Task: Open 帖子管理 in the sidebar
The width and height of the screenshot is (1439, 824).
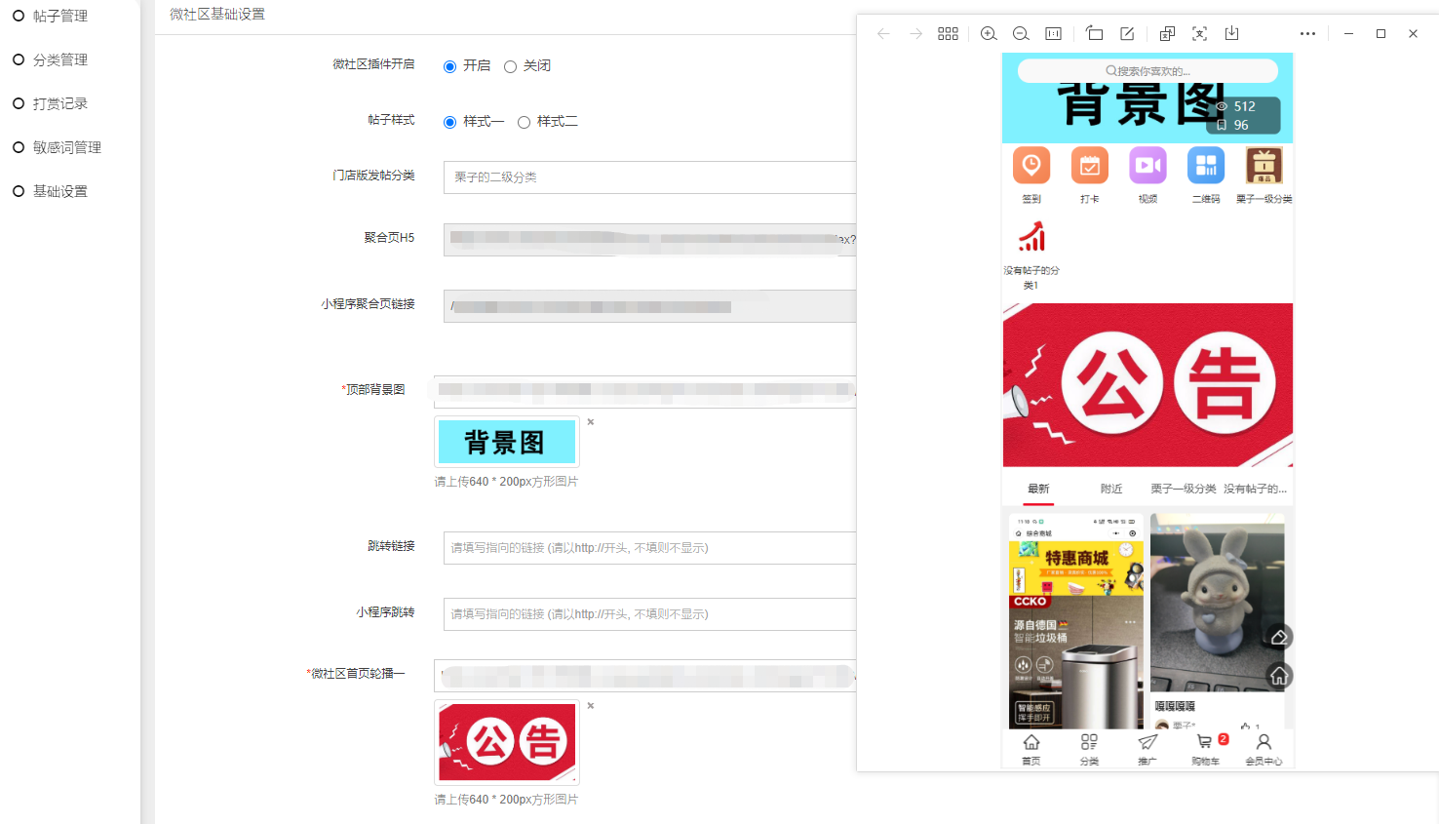Action: pos(59,16)
